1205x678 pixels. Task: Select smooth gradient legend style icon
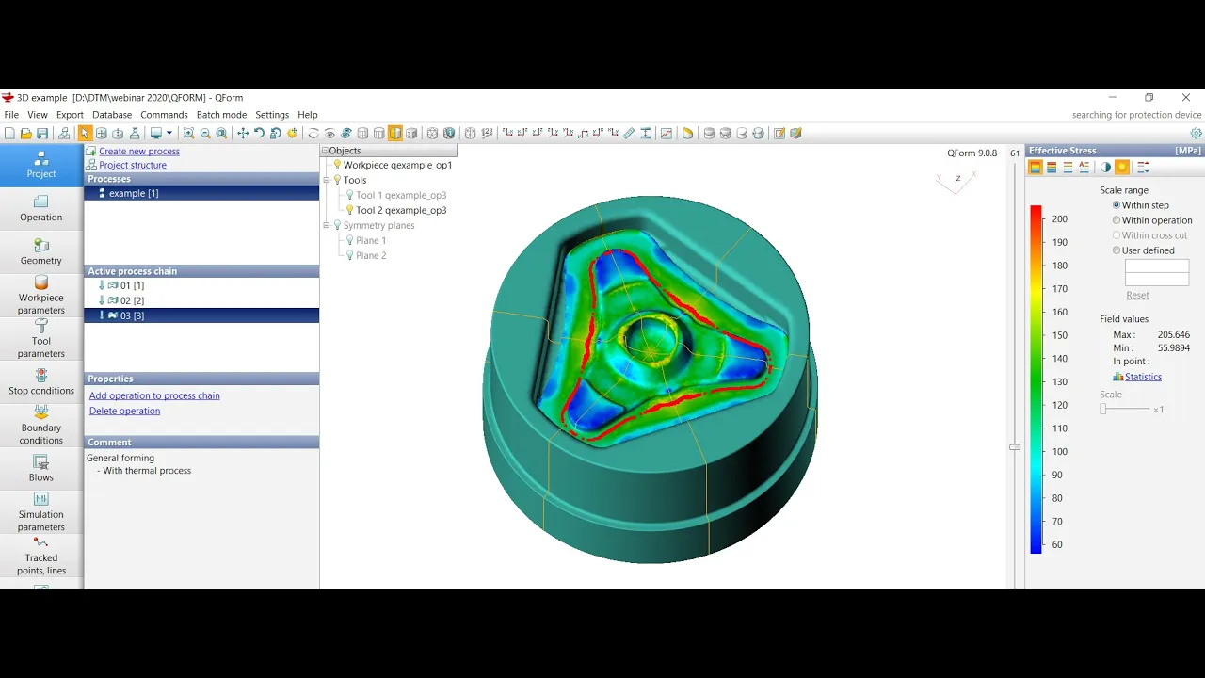[x=1036, y=168]
